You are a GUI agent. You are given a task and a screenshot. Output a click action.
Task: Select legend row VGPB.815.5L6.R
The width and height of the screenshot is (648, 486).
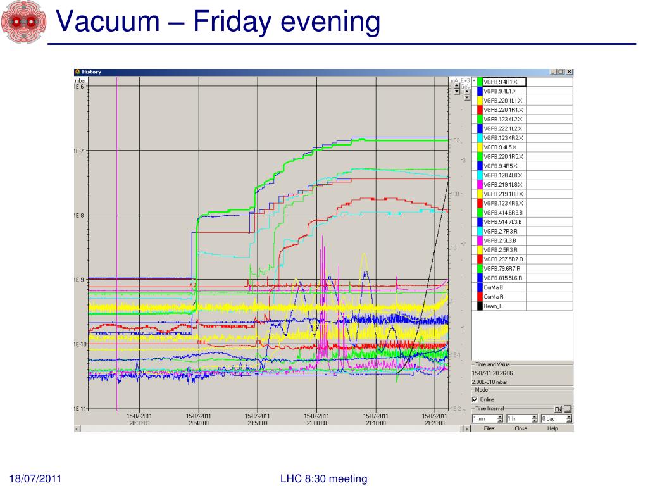click(522, 278)
